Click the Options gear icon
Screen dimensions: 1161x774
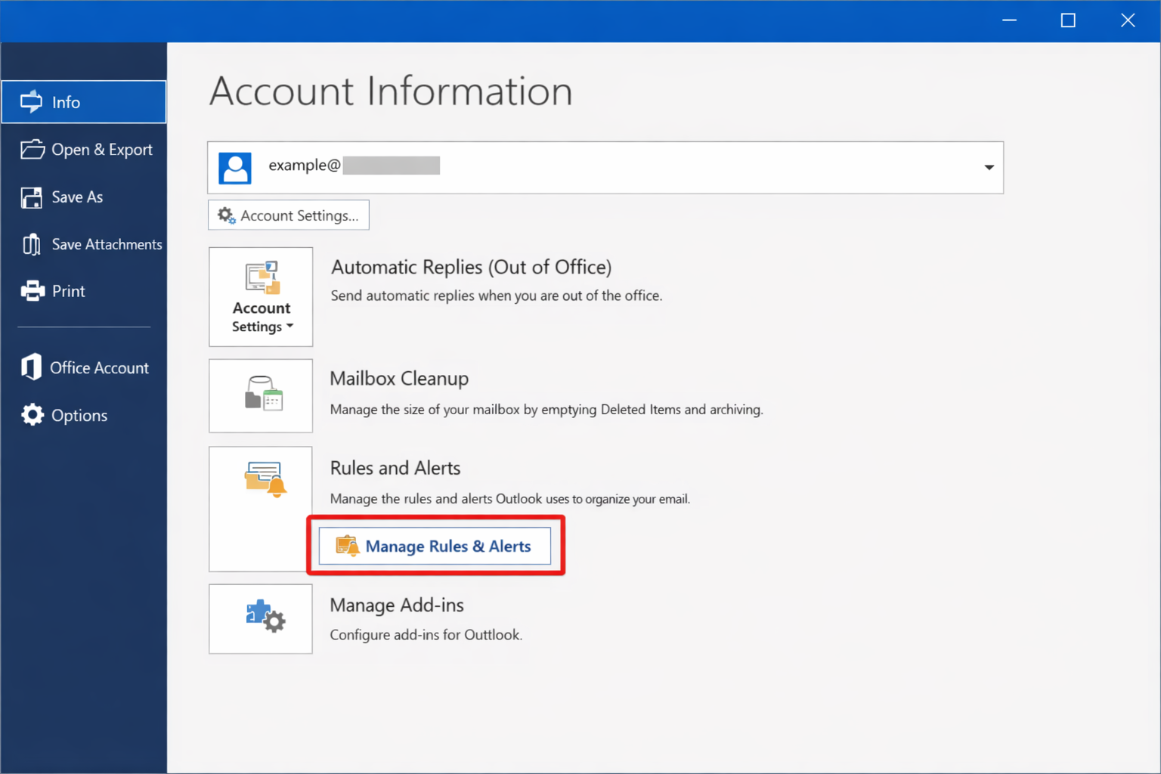pos(31,414)
